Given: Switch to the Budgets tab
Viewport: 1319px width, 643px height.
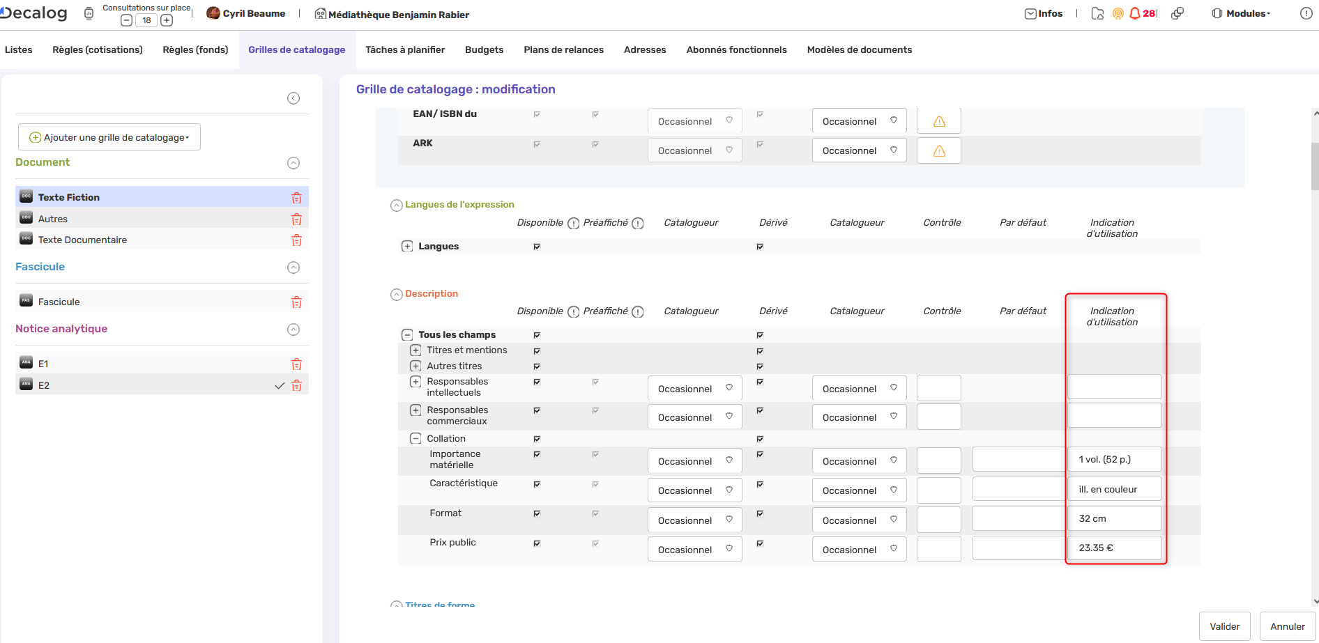Looking at the screenshot, I should pyautogui.click(x=484, y=49).
